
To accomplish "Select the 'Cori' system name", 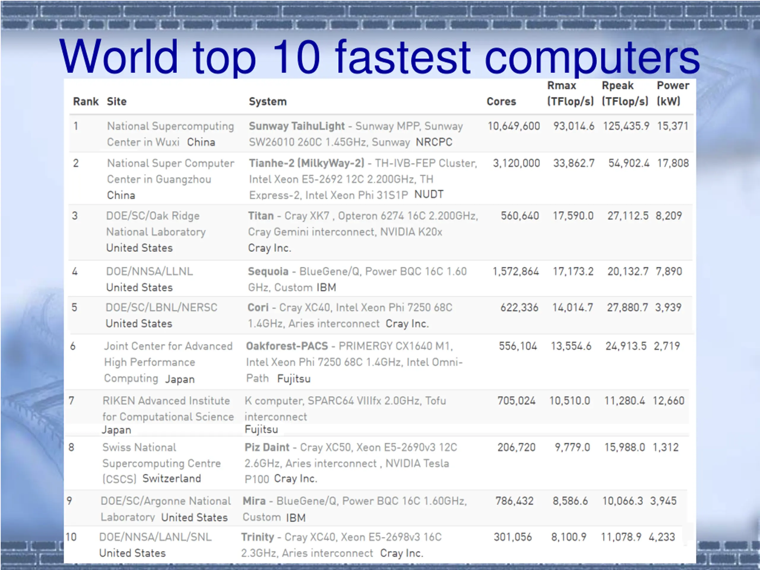I will click(x=258, y=308).
